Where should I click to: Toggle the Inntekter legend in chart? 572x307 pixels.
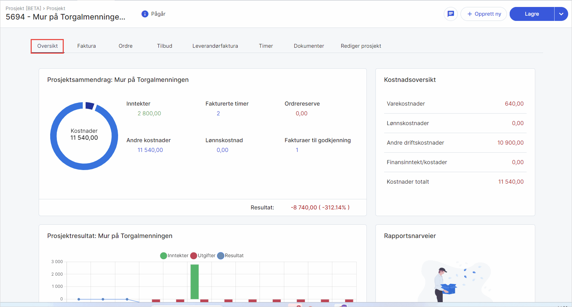coord(174,256)
